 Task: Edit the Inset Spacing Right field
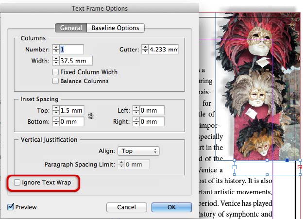[152, 121]
